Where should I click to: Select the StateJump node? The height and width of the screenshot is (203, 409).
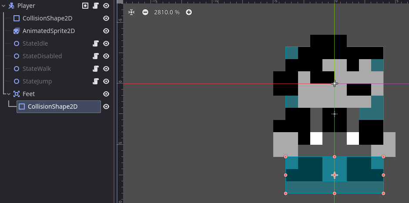tap(37, 81)
